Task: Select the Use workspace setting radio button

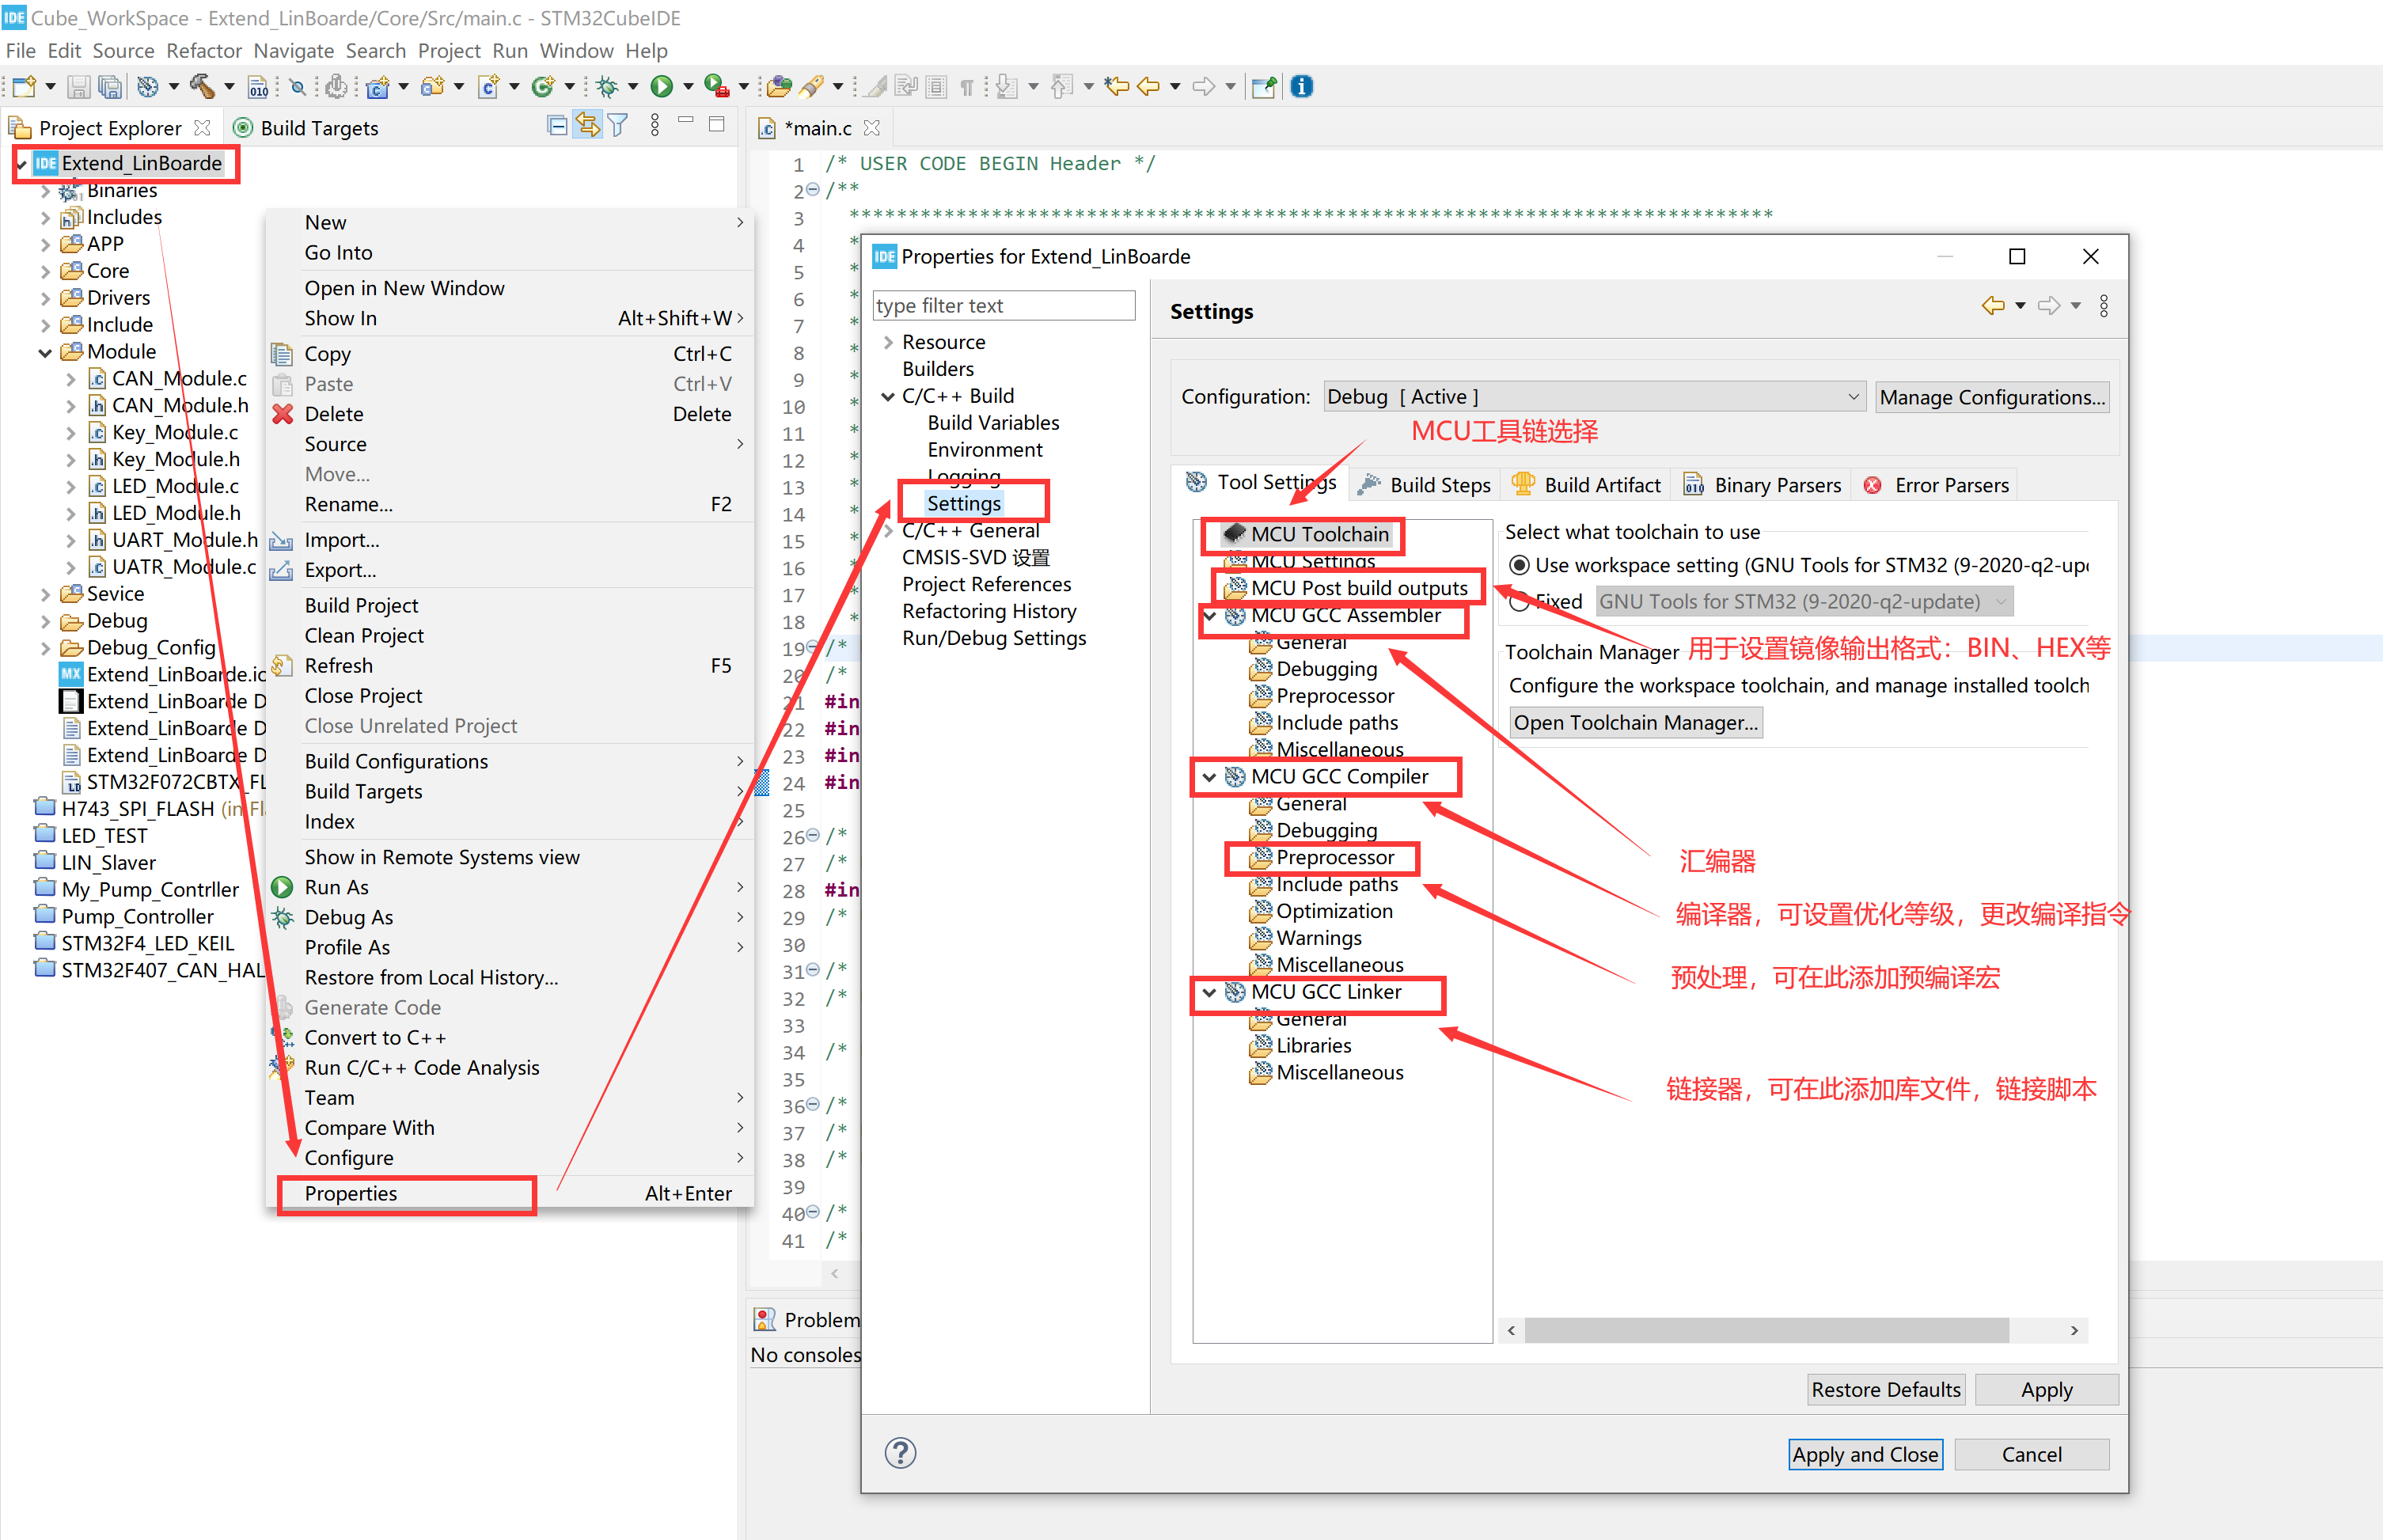Action: [1522, 565]
